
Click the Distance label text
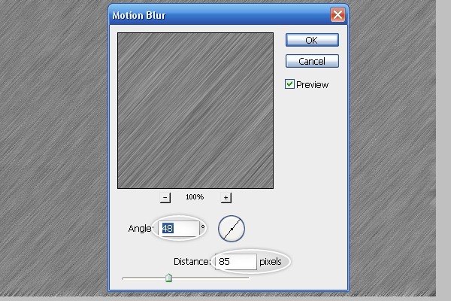[192, 262]
